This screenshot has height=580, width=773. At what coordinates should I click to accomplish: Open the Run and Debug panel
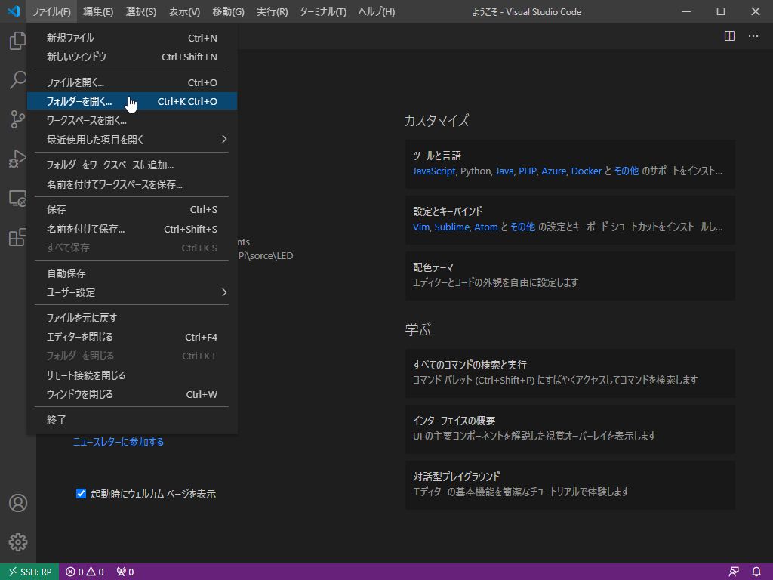tap(17, 159)
